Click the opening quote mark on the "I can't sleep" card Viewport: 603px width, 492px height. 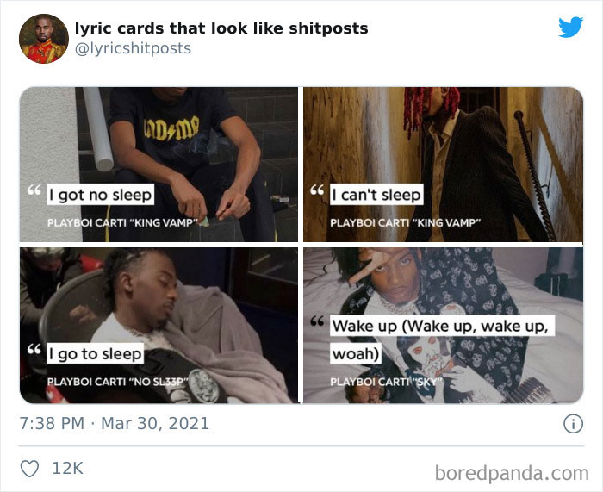[317, 190]
